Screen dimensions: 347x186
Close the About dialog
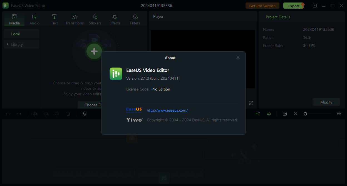tap(238, 57)
